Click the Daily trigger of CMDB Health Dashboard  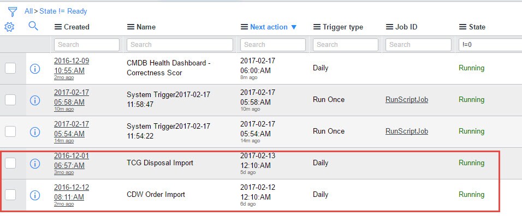click(x=321, y=68)
